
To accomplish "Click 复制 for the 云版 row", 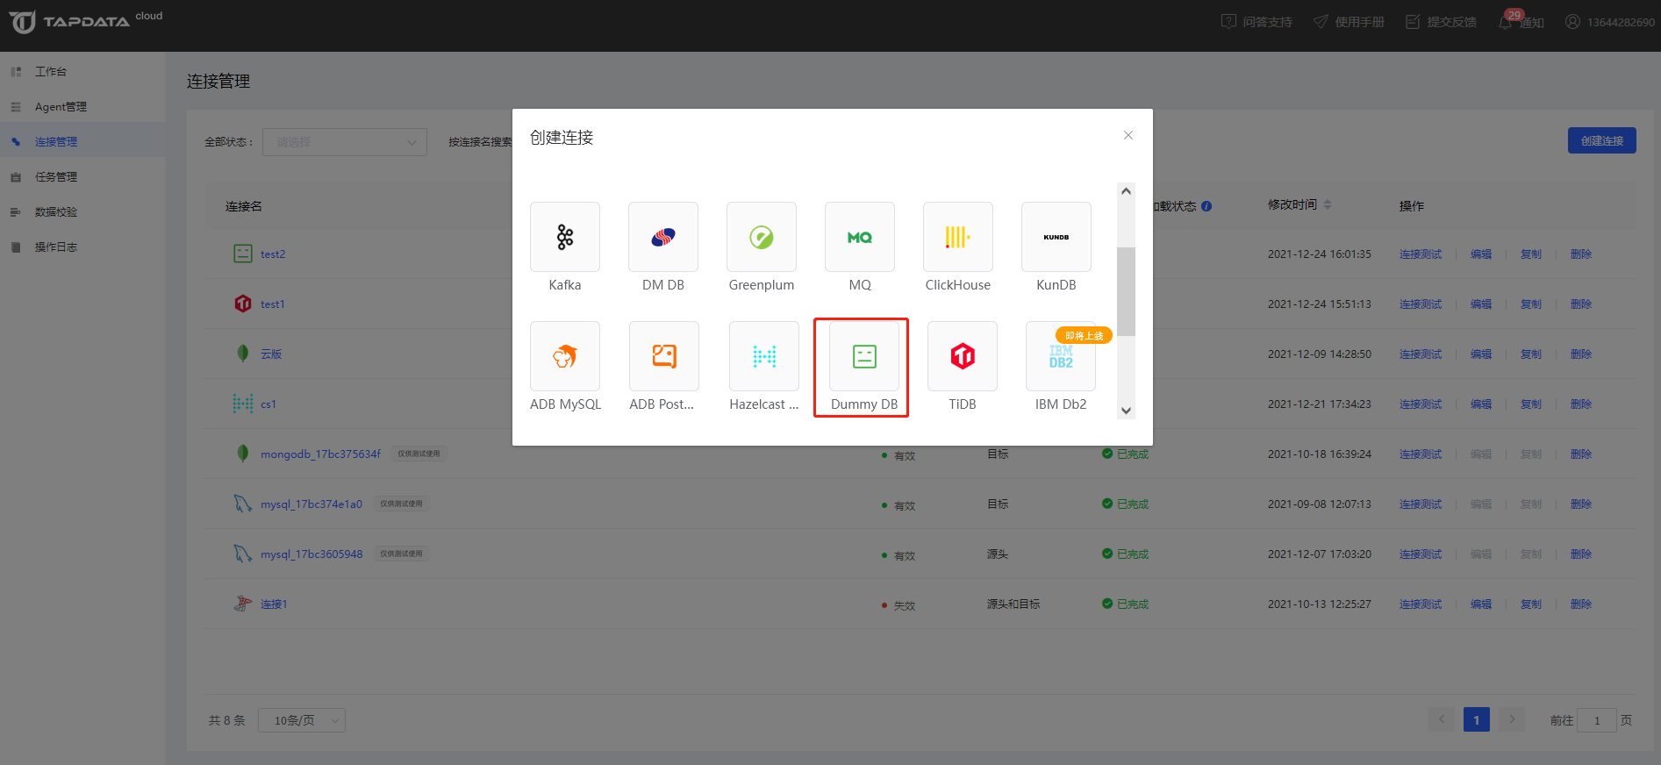I will point(1531,354).
